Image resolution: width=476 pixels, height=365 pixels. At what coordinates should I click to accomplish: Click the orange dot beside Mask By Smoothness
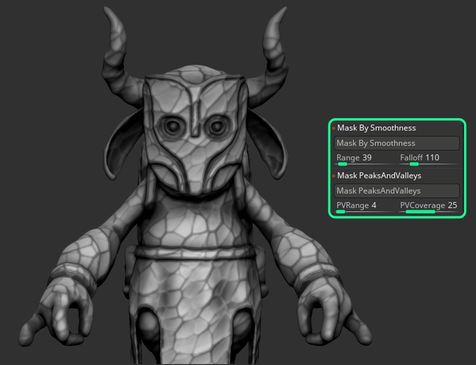[x=334, y=128]
